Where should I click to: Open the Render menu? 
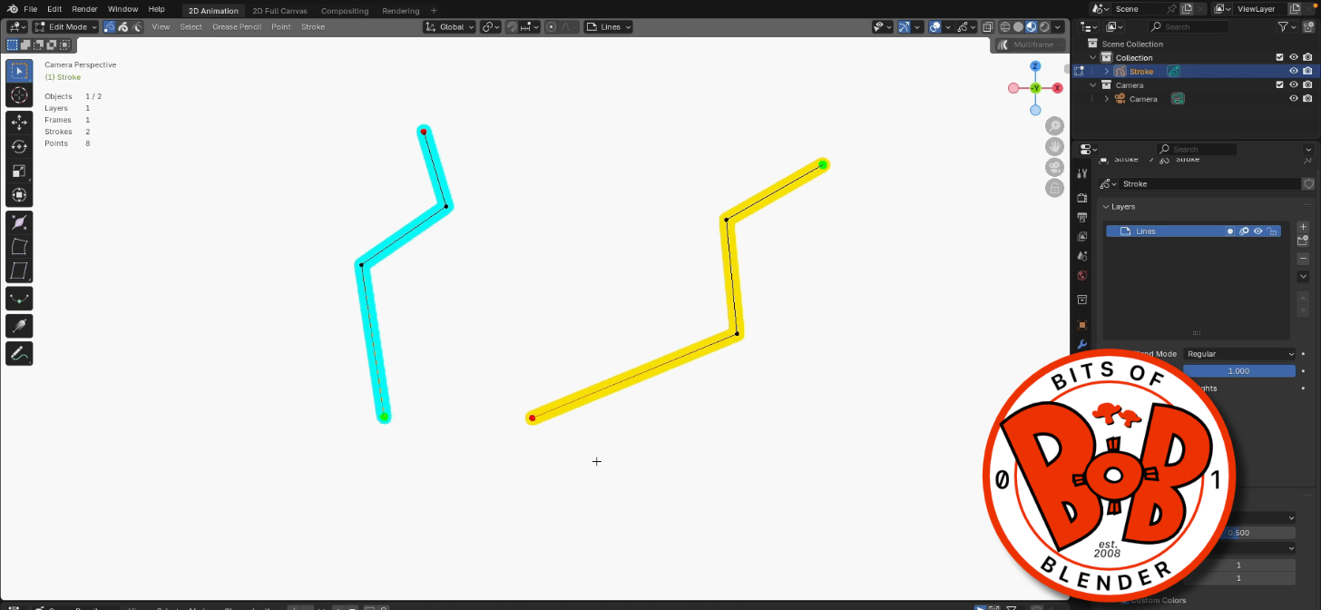click(x=84, y=9)
